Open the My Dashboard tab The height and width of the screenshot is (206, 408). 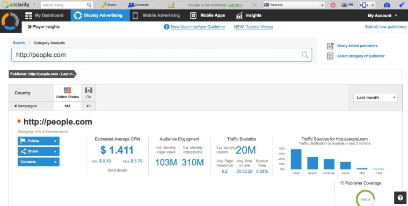click(x=44, y=16)
